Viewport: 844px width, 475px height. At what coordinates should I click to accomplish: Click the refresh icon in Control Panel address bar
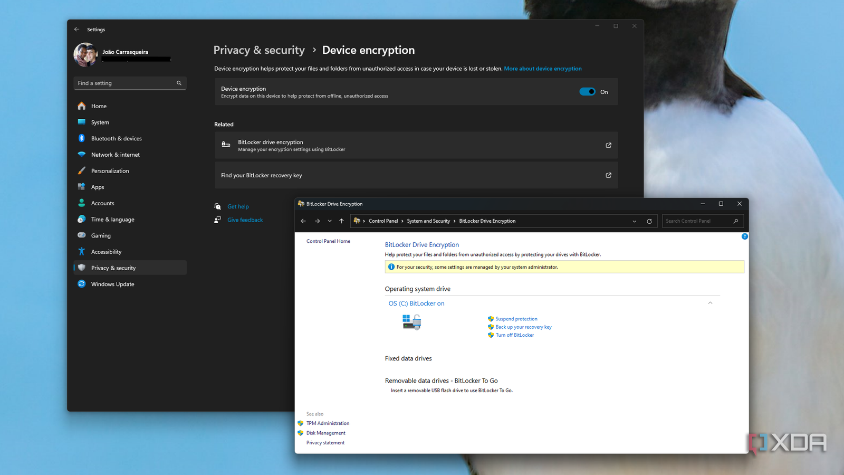[649, 221]
